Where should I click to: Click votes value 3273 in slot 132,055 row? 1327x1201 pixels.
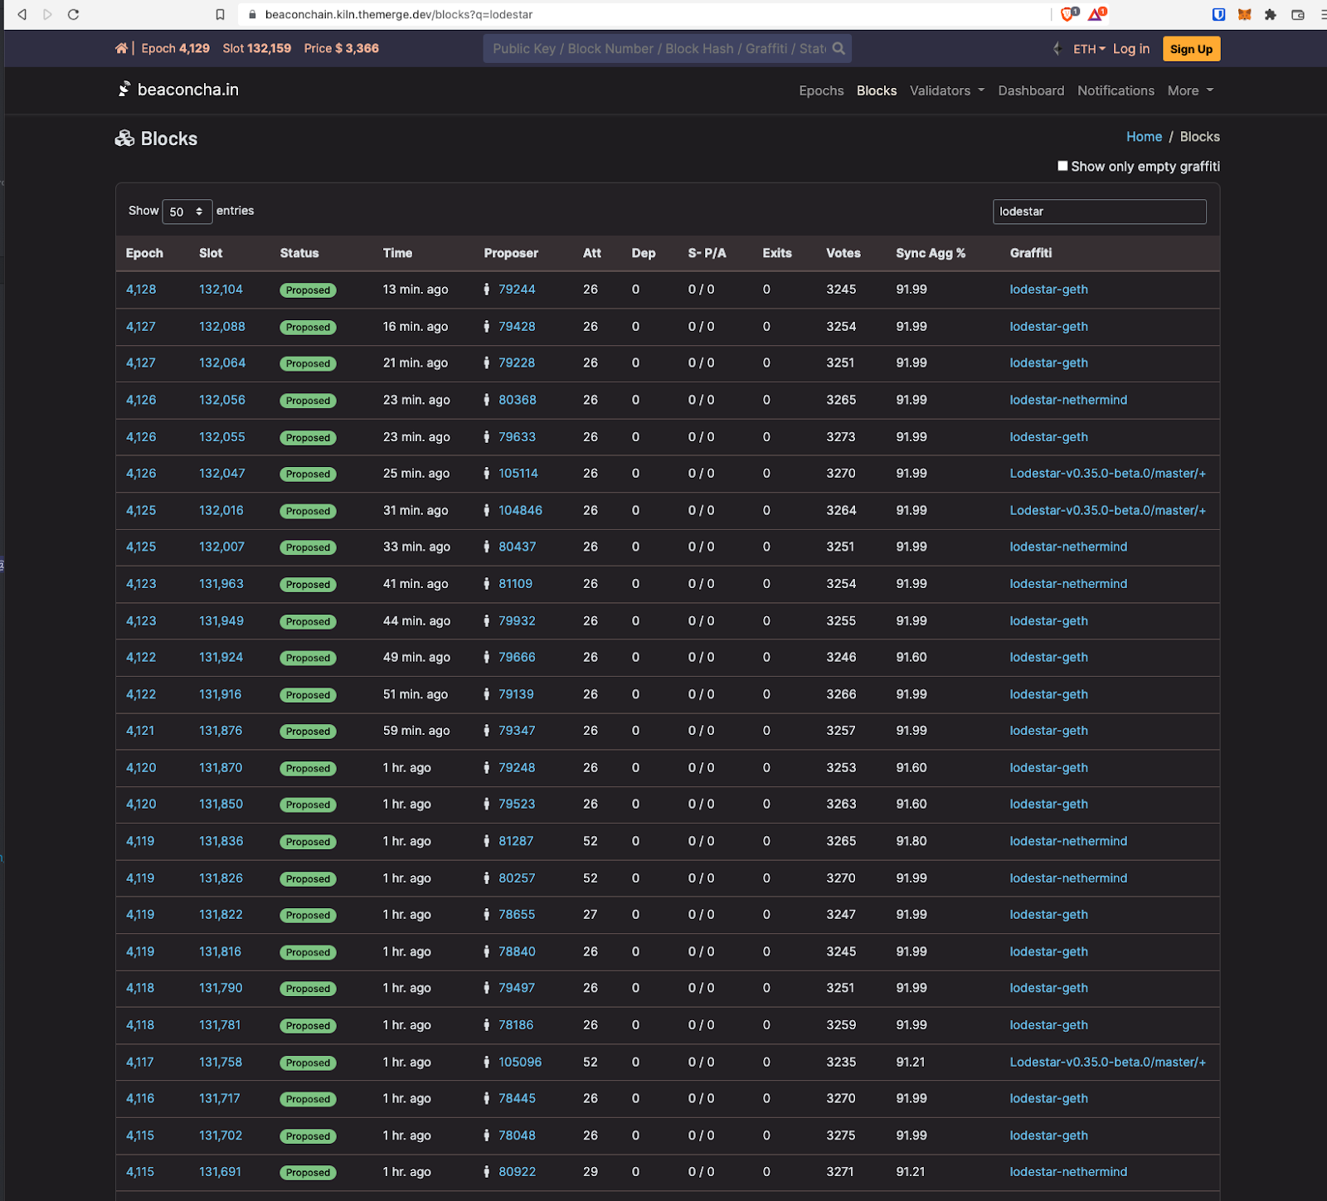click(841, 437)
